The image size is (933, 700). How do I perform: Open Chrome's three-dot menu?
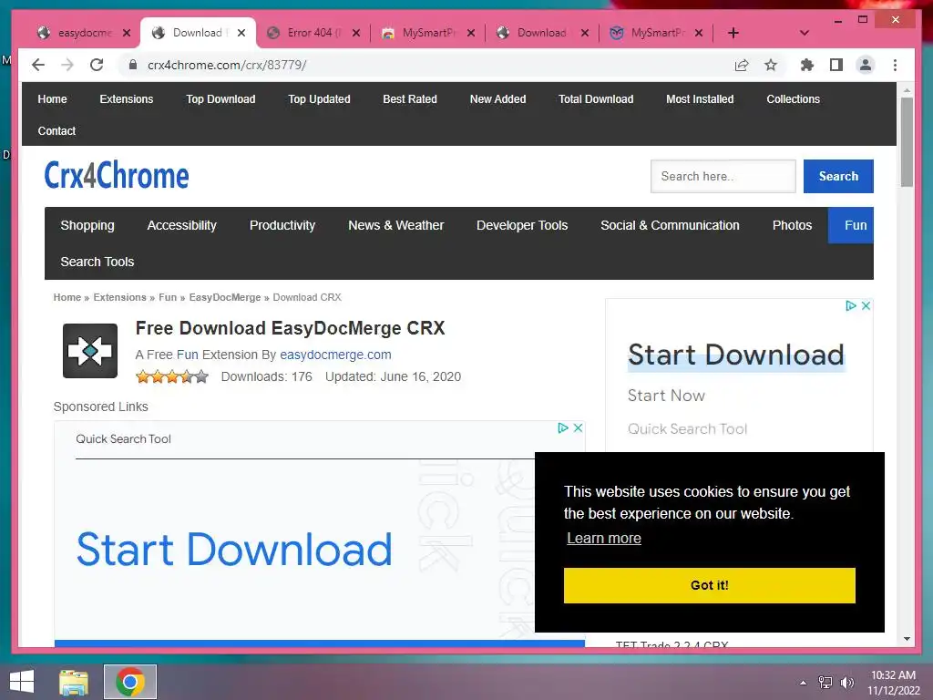(895, 65)
